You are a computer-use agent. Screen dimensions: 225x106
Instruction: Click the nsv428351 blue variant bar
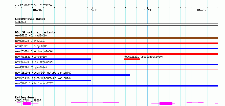tap(116, 49)
